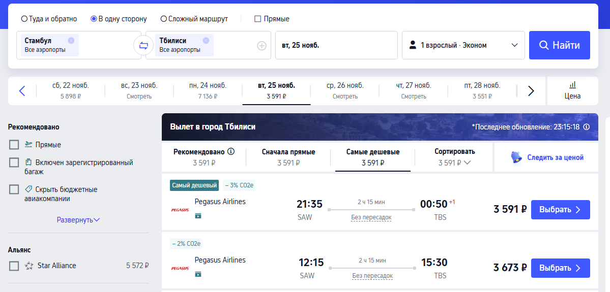Remove Стамбул from the origin field
The height and width of the screenshot is (292, 610).
click(71, 41)
